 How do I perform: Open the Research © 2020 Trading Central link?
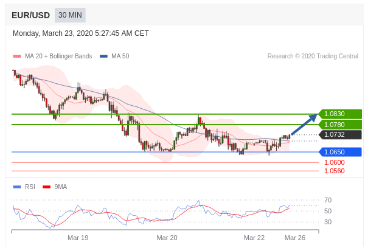coord(313,56)
